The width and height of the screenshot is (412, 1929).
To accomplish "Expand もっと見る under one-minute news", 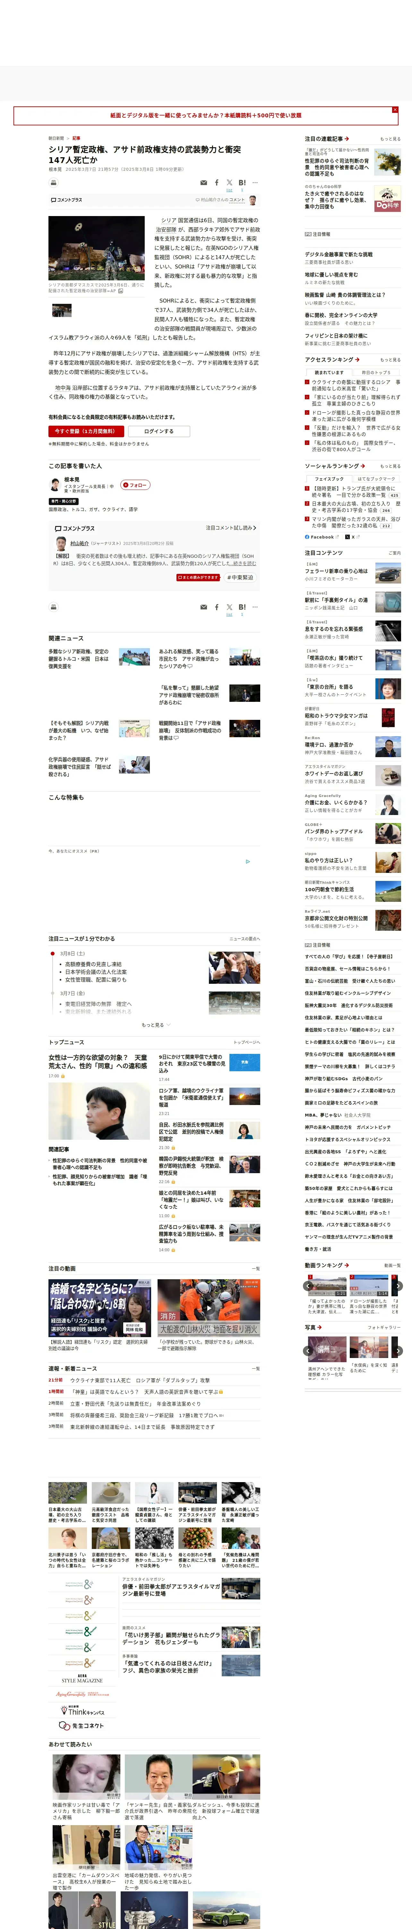I will 156,1025.
